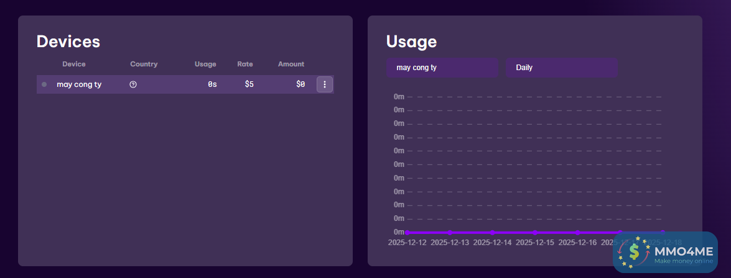Open the Daily interval dropdown
Image resolution: width=731 pixels, height=278 pixels.
[x=562, y=68]
